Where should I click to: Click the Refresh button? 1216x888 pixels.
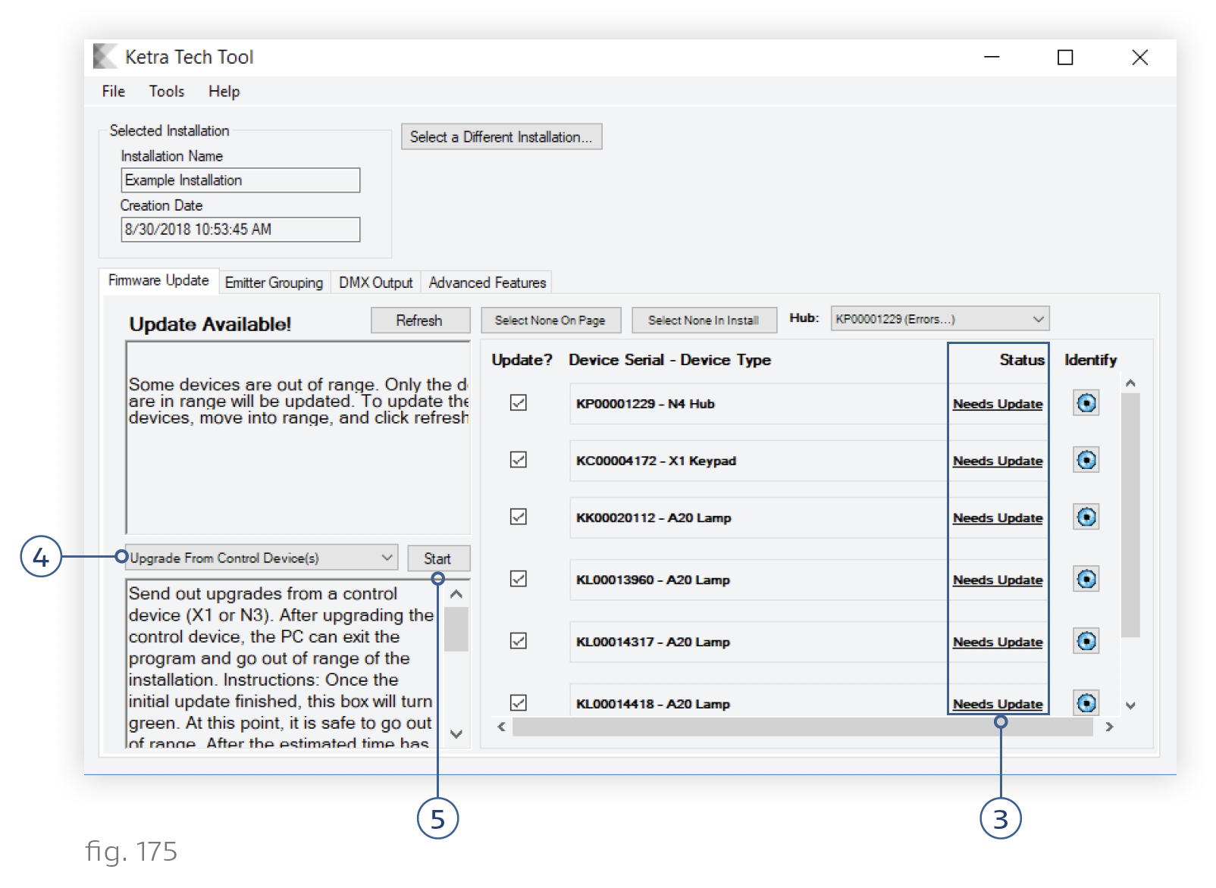pos(420,320)
